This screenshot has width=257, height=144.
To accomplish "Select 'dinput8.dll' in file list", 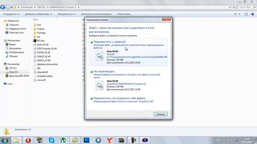I will (x=42, y=72).
